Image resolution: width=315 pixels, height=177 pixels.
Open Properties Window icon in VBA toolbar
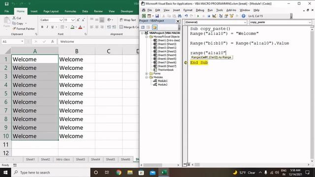coord(226,16)
